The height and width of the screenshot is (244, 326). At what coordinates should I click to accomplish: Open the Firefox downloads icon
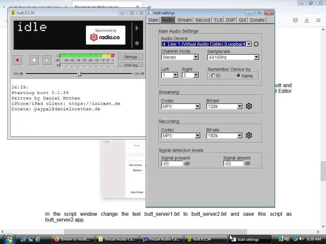pyautogui.click(x=307, y=20)
